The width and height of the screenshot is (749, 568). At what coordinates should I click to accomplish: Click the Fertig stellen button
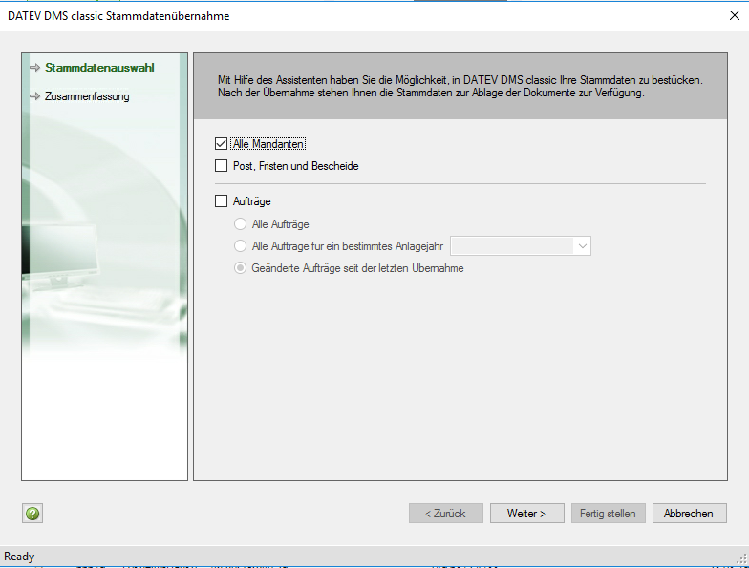pyautogui.click(x=608, y=514)
